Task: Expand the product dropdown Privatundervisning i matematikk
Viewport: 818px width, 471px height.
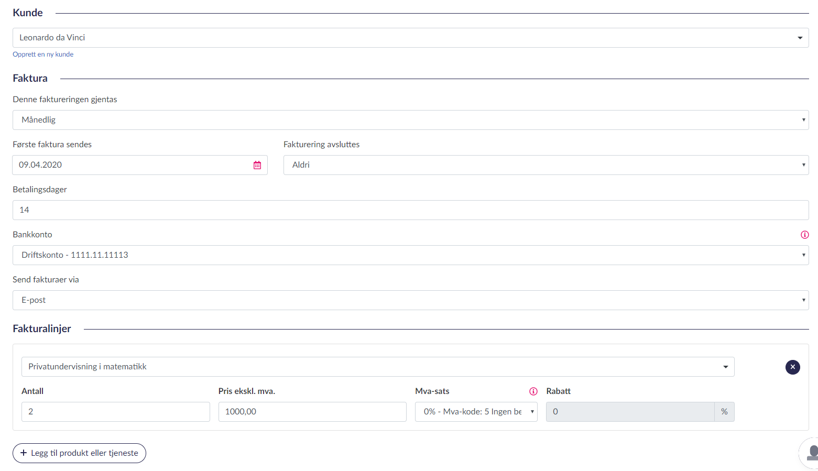Action: 377,367
